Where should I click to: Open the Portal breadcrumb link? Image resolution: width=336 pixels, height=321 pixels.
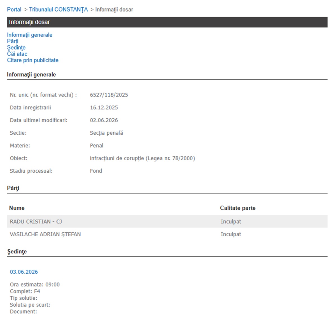tap(14, 10)
